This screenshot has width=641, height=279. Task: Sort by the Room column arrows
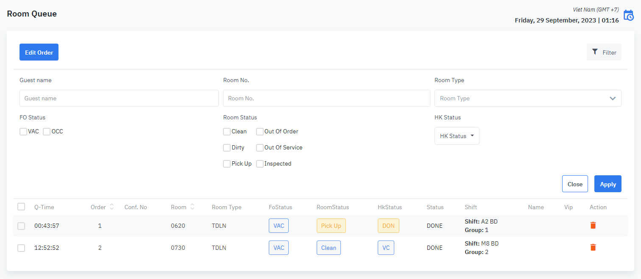pos(192,207)
